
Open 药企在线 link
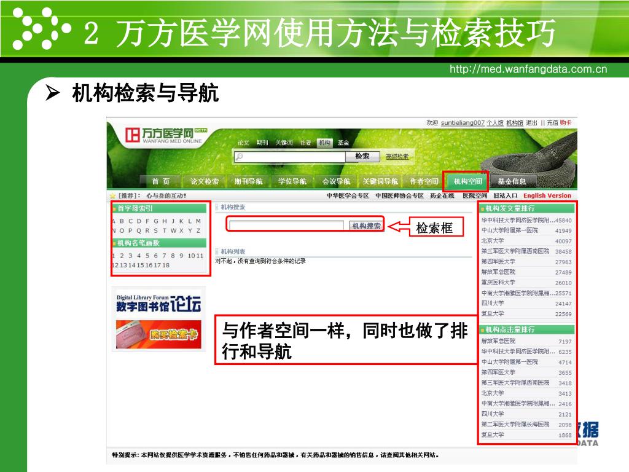tap(442, 196)
